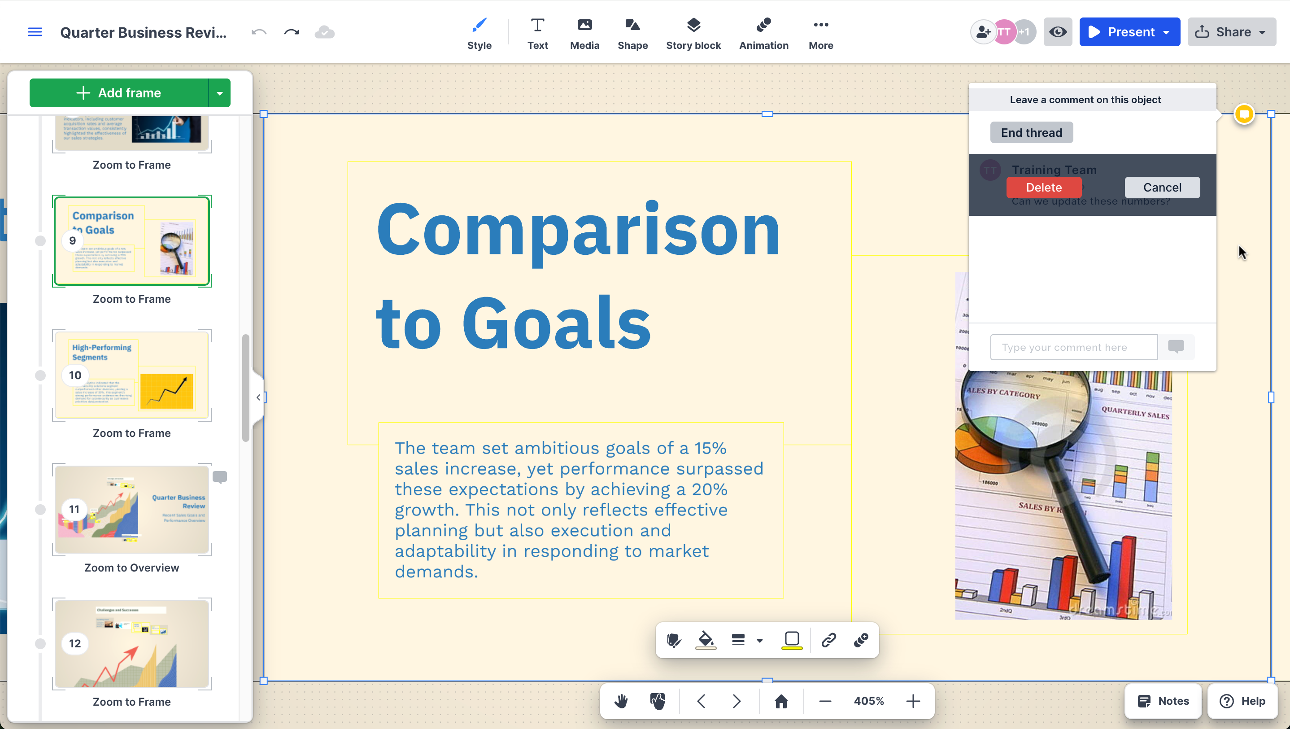Open the Notes panel
The height and width of the screenshot is (729, 1290).
[x=1163, y=701]
